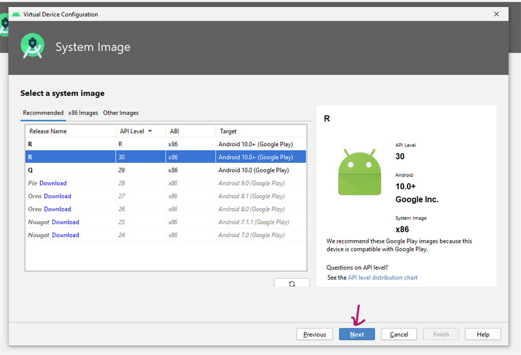
Task: Open the Other Images tab
Action: click(x=121, y=113)
